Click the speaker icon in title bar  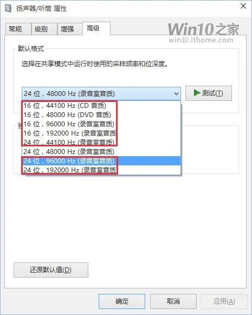point(8,9)
